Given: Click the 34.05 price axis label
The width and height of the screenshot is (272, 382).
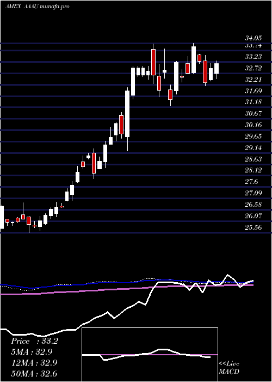Looking at the screenshot, I should tap(253, 38).
